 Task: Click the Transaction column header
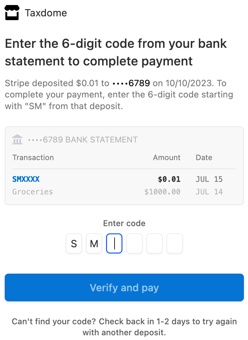coord(33,158)
